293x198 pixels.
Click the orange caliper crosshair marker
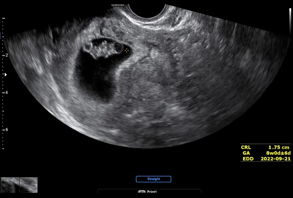click(x=127, y=50)
